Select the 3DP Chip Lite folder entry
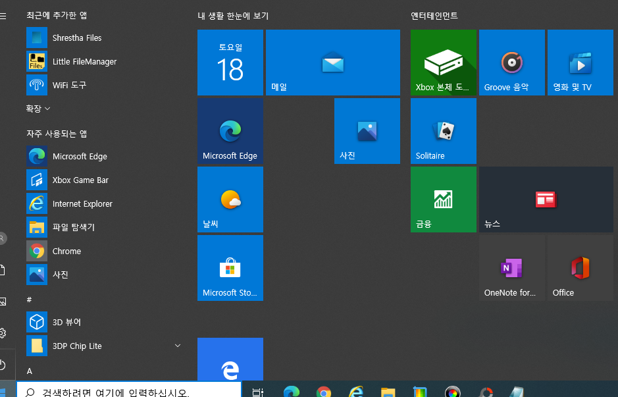618x397 pixels. 105,346
